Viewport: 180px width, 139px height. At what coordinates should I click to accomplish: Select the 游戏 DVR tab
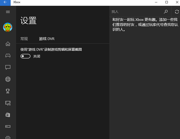[x=47, y=39]
